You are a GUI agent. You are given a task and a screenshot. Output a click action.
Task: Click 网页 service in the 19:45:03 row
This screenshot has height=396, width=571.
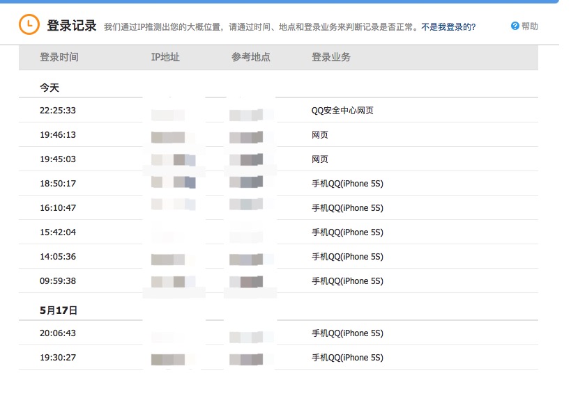tap(320, 159)
